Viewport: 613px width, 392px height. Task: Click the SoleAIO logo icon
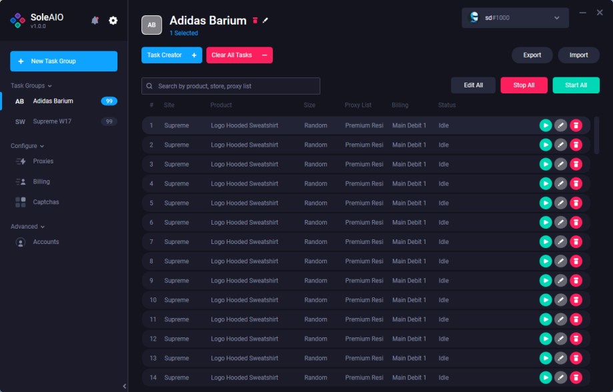tap(17, 20)
